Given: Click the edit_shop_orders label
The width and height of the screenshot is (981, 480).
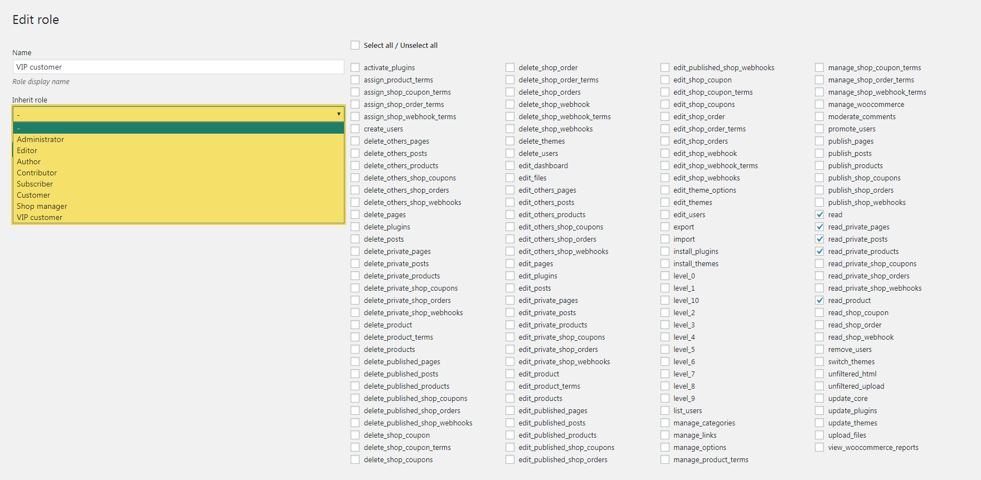Looking at the screenshot, I should coord(700,141).
